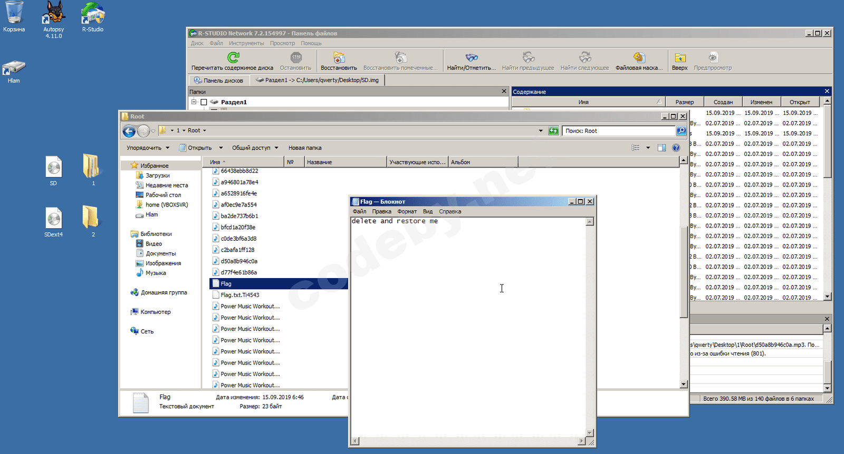This screenshot has width=844, height=454.
Task: Open the SDext4 disk image icon
Action: click(x=53, y=219)
